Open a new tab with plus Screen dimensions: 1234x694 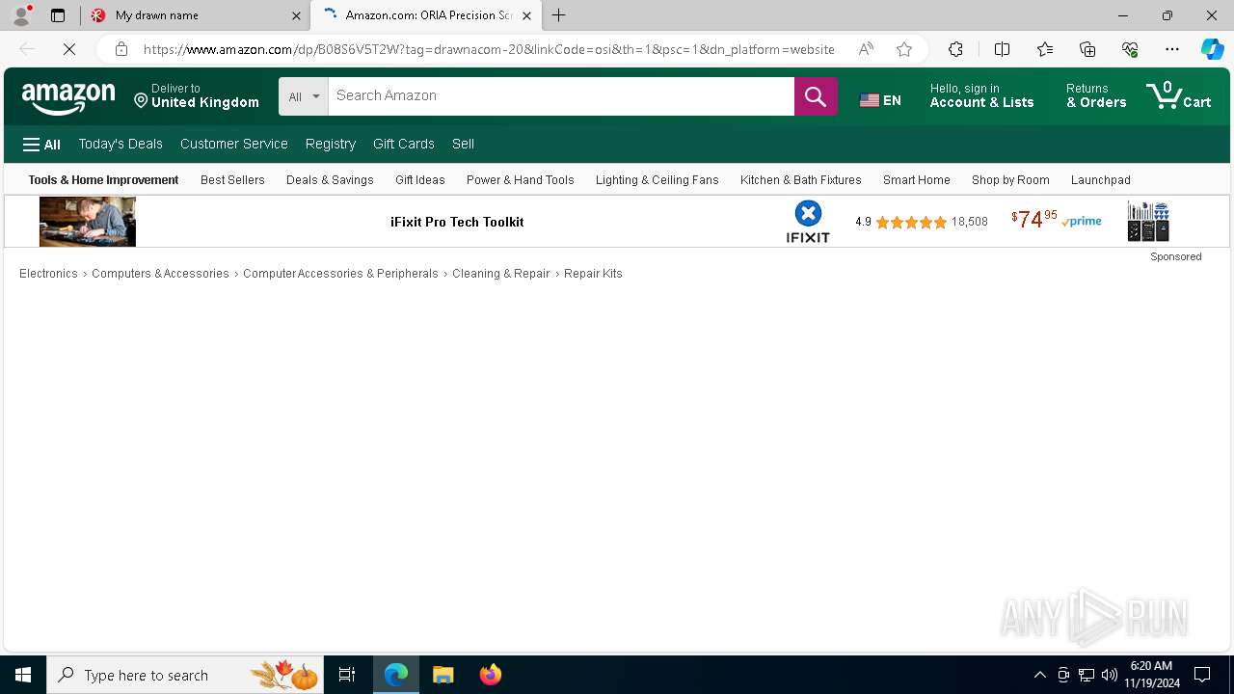559,15
